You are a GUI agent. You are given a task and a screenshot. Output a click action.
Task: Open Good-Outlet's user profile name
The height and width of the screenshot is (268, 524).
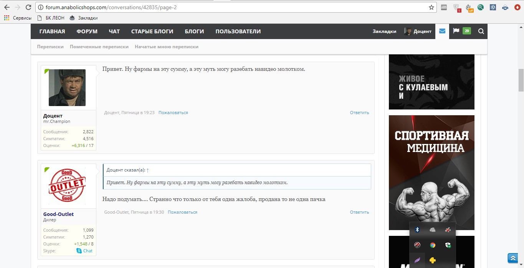58,214
